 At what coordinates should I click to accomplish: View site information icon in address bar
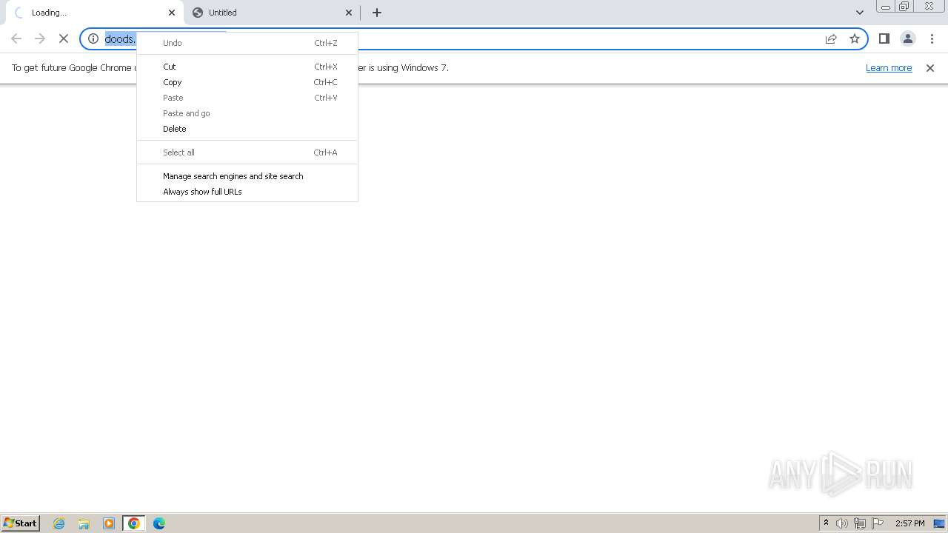tap(93, 38)
